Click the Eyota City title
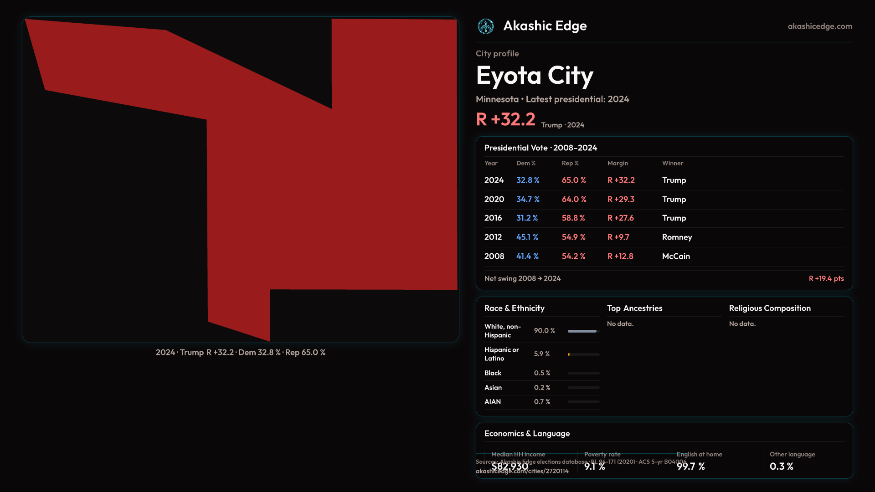The width and height of the screenshot is (875, 492). point(534,75)
